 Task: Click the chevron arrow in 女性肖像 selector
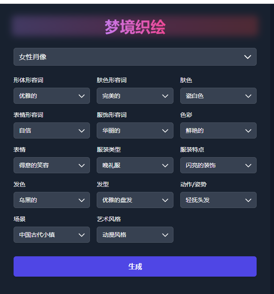pyautogui.click(x=248, y=57)
